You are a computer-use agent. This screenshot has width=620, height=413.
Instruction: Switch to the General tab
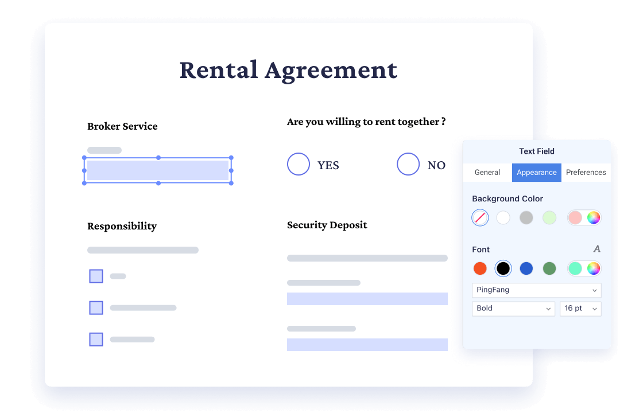pyautogui.click(x=487, y=173)
